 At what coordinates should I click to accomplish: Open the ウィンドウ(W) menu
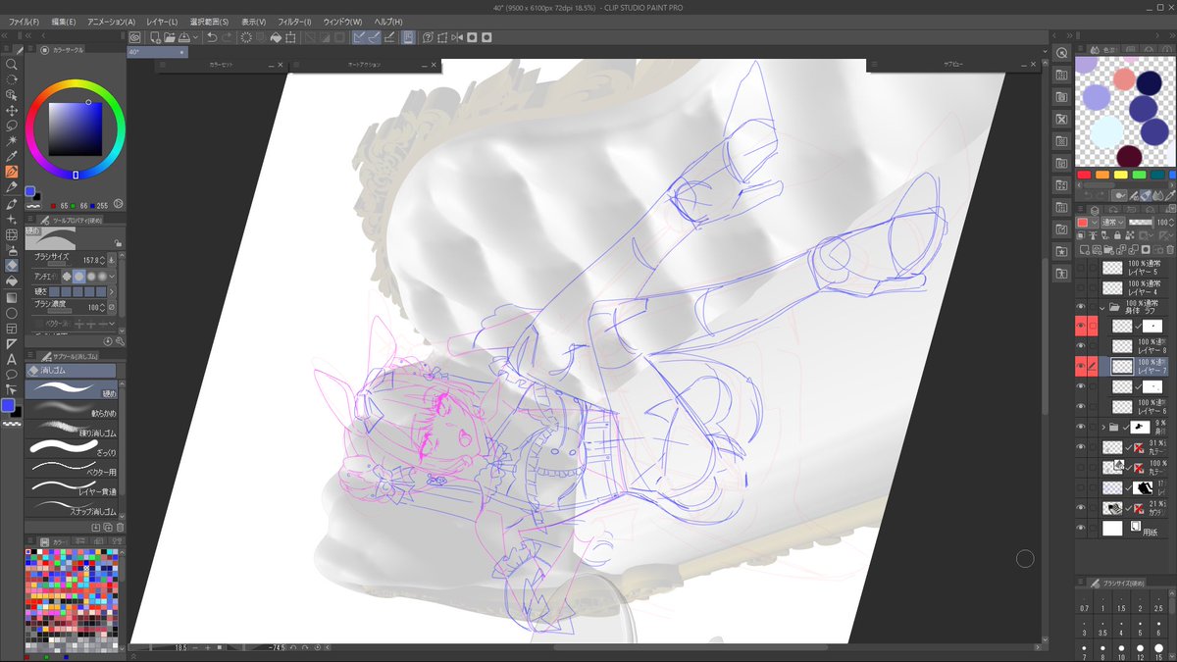coord(342,22)
